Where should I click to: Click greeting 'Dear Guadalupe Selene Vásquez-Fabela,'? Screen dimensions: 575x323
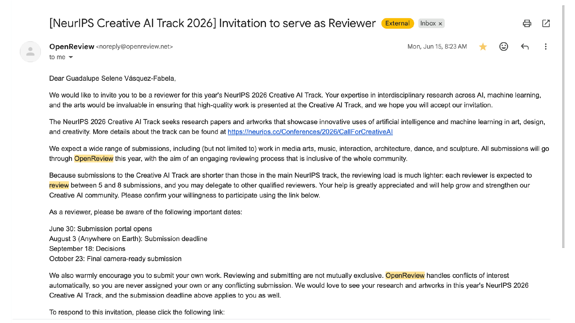(x=112, y=78)
